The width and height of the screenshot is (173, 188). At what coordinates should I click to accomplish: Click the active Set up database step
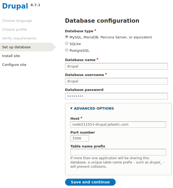pos(16,47)
